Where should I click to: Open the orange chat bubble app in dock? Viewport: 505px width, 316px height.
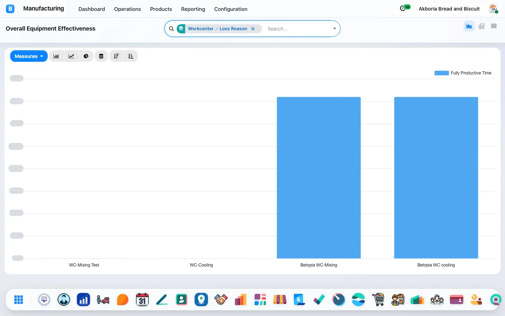(x=123, y=299)
